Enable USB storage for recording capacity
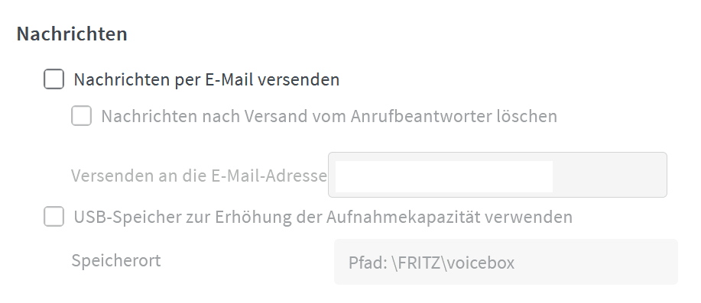 [x=54, y=217]
